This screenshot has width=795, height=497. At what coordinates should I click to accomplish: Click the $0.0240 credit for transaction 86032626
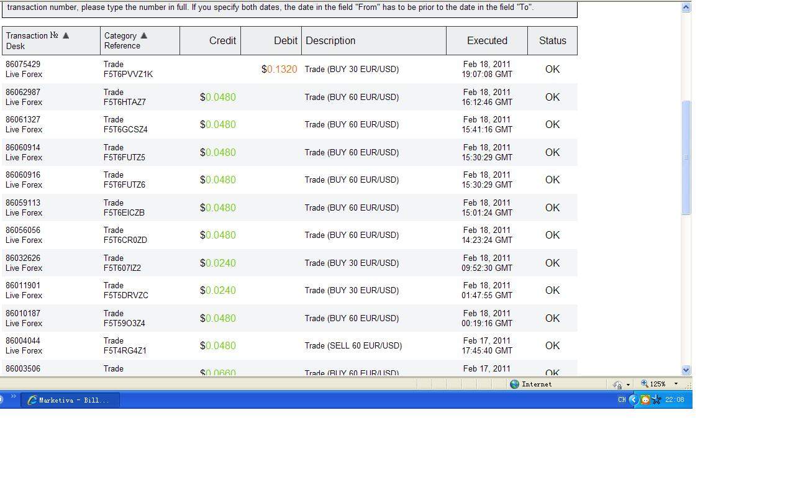click(x=218, y=263)
